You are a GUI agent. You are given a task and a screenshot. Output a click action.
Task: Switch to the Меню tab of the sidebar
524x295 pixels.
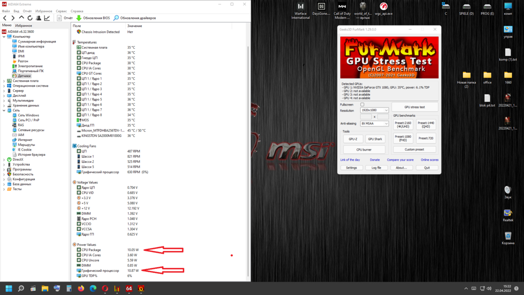[7, 26]
